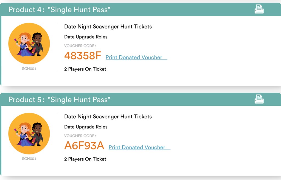Image resolution: width=281 pixels, height=180 pixels.
Task: Click the Product 5 "Single Hunt Pass" header
Action: point(59,100)
